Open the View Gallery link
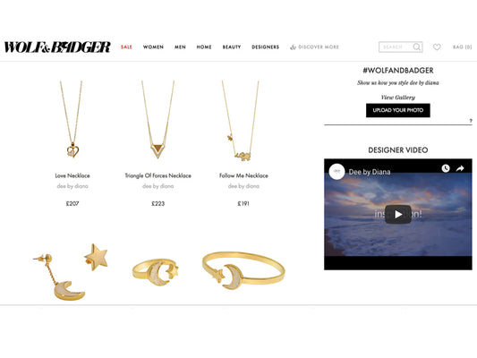The height and width of the screenshot is (358, 477). point(398,98)
